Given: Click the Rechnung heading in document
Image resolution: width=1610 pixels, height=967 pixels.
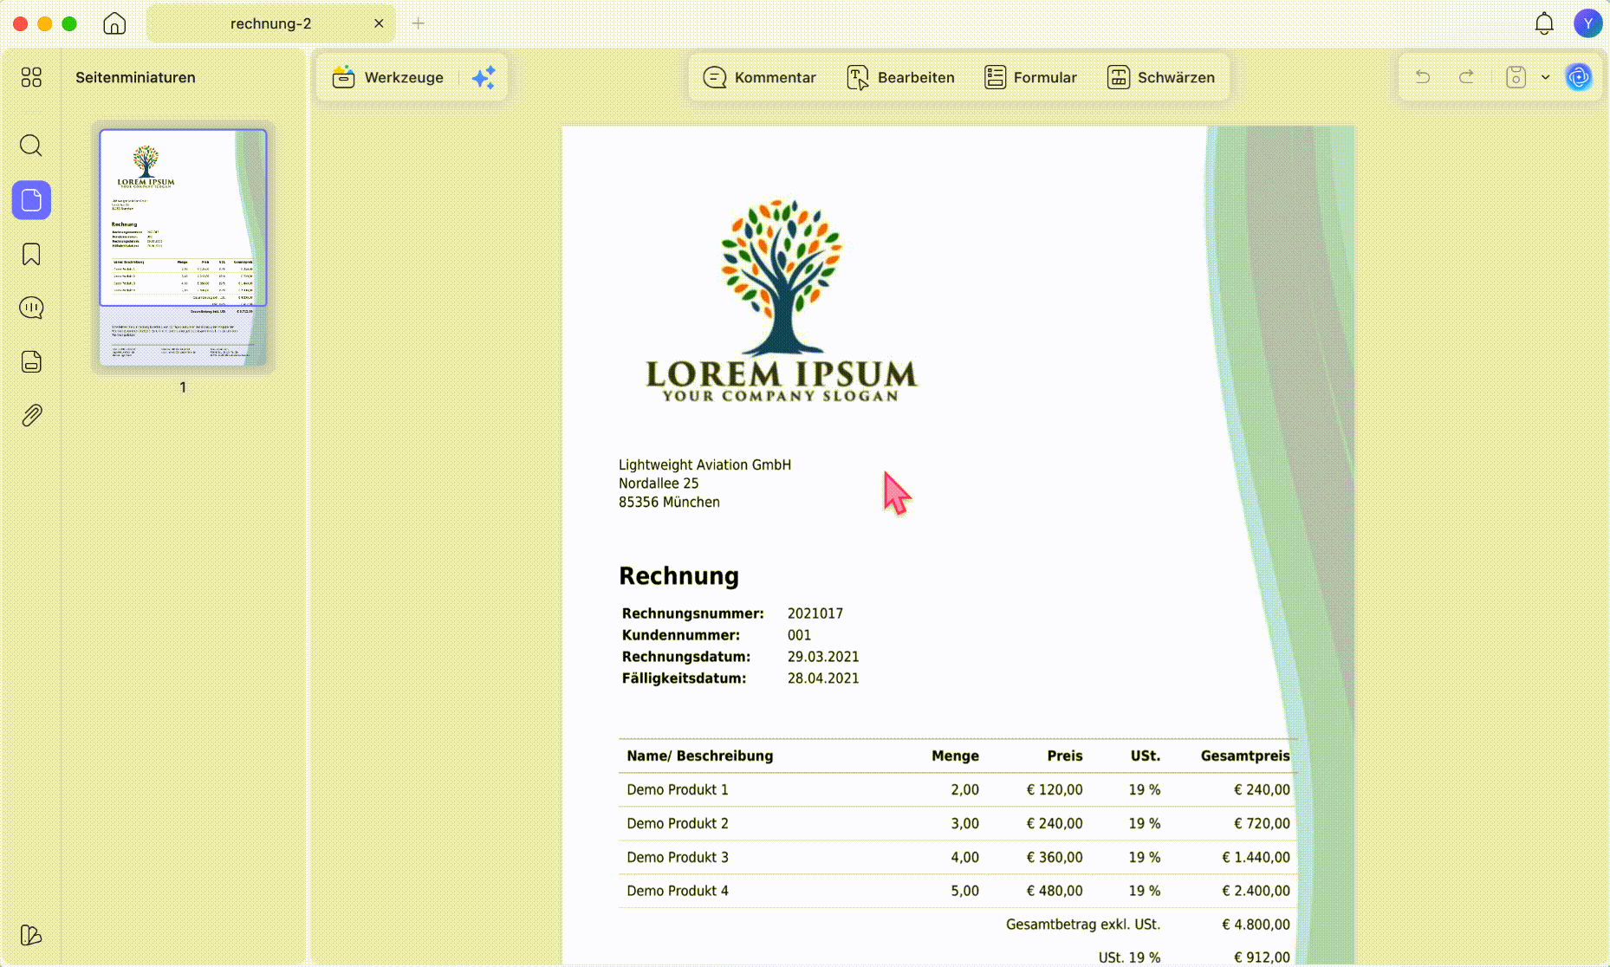Looking at the screenshot, I should pyautogui.click(x=678, y=576).
